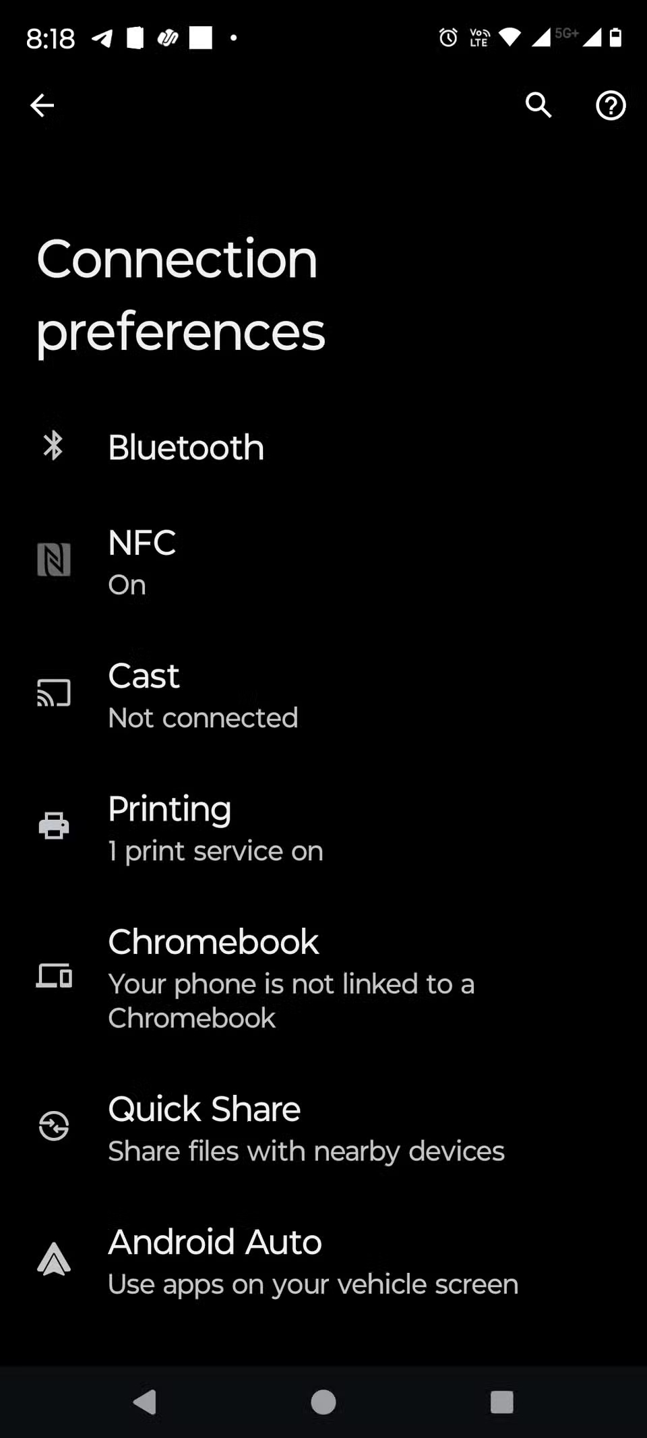The width and height of the screenshot is (647, 1438).
Task: Tap the Android Auto icon
Action: [54, 1259]
